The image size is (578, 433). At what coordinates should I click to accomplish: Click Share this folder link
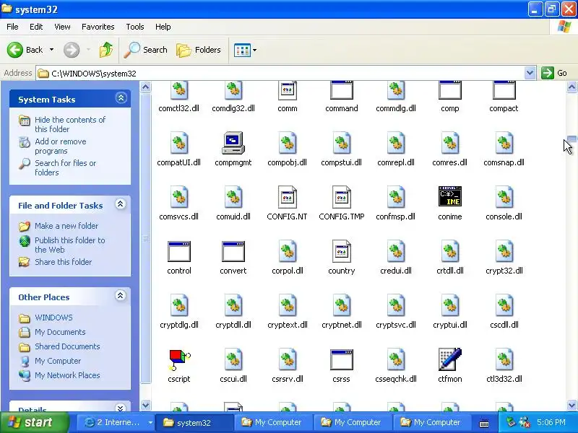point(63,262)
